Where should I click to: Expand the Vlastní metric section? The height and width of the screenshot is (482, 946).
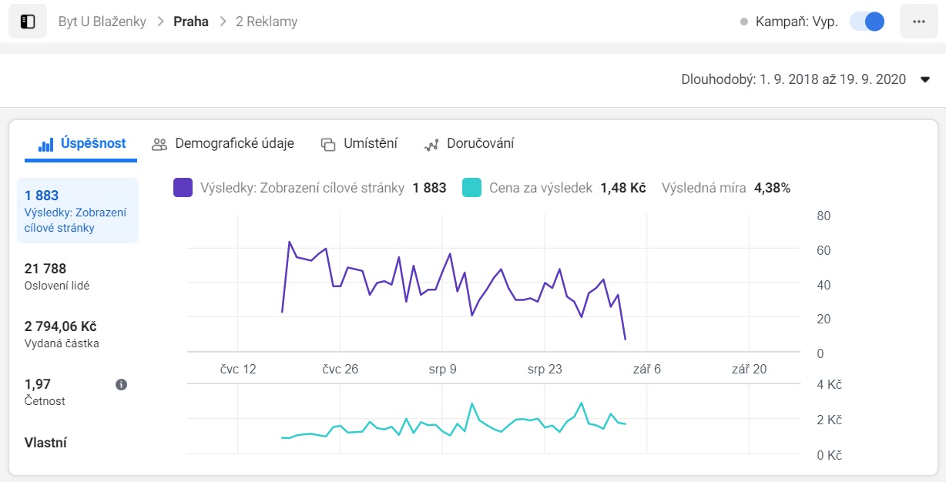[x=46, y=443]
